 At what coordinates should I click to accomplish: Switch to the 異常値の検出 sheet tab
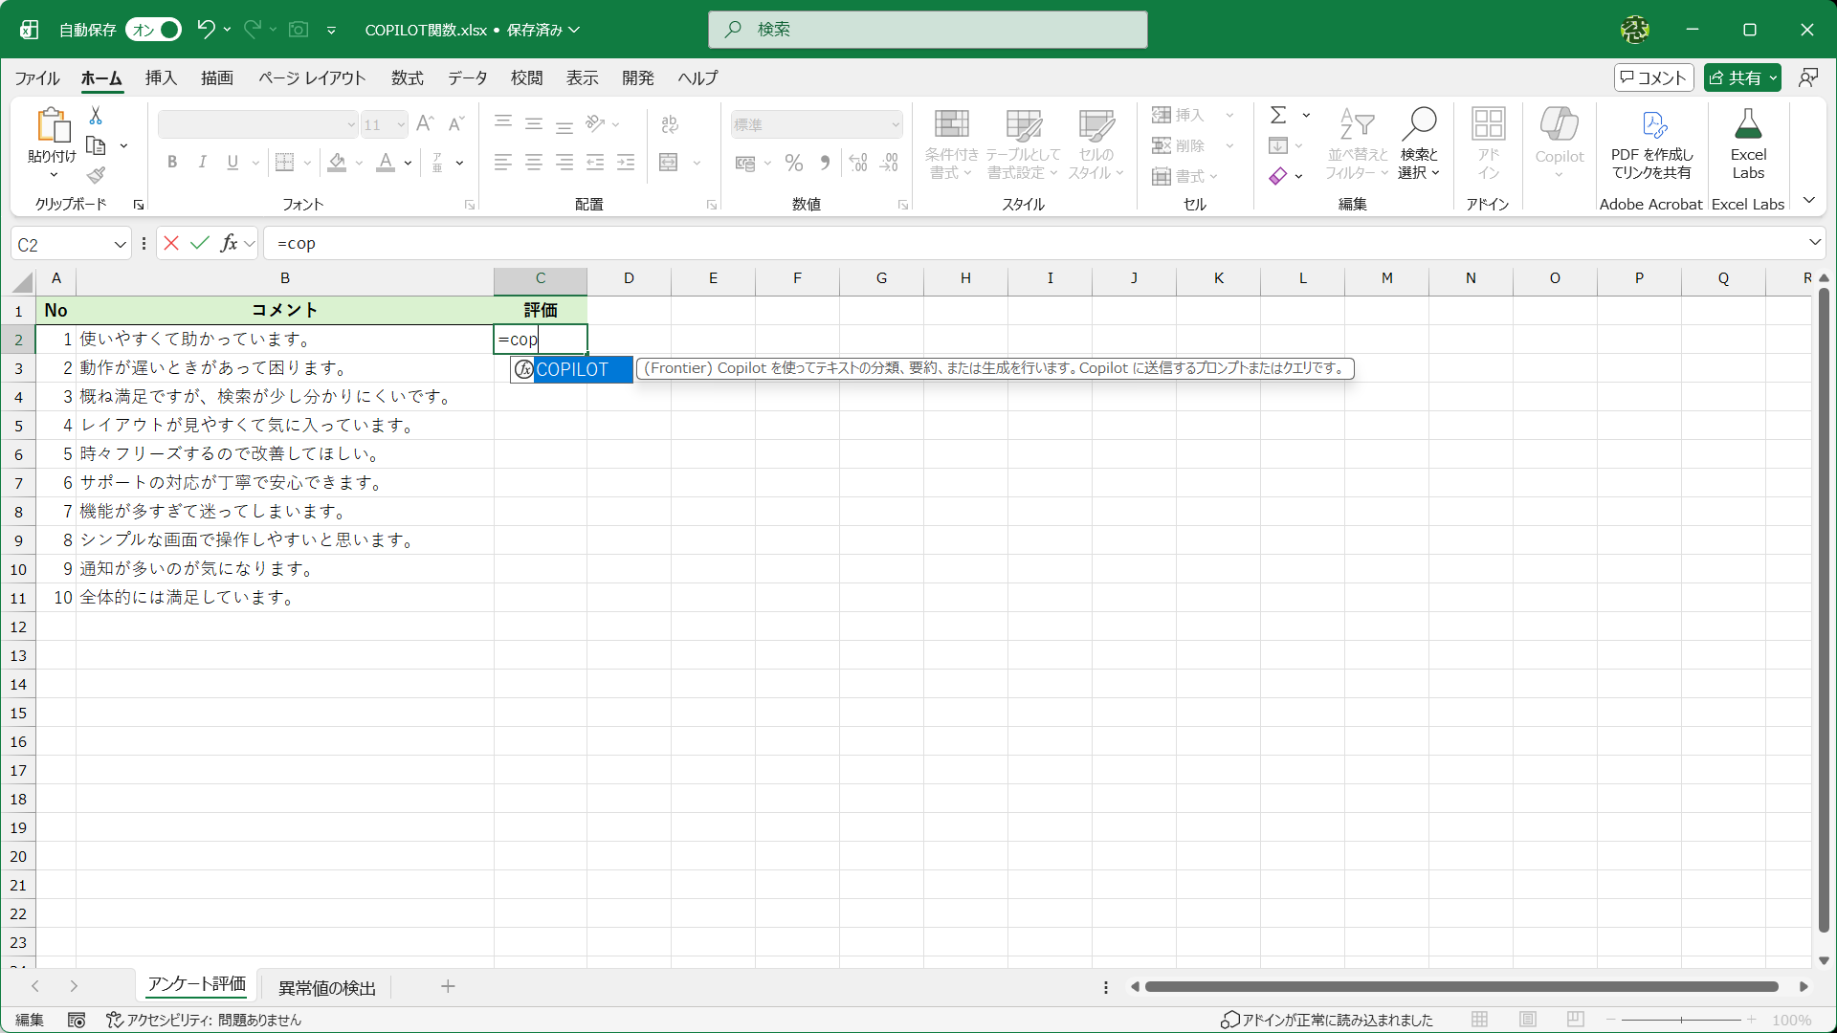tap(326, 987)
